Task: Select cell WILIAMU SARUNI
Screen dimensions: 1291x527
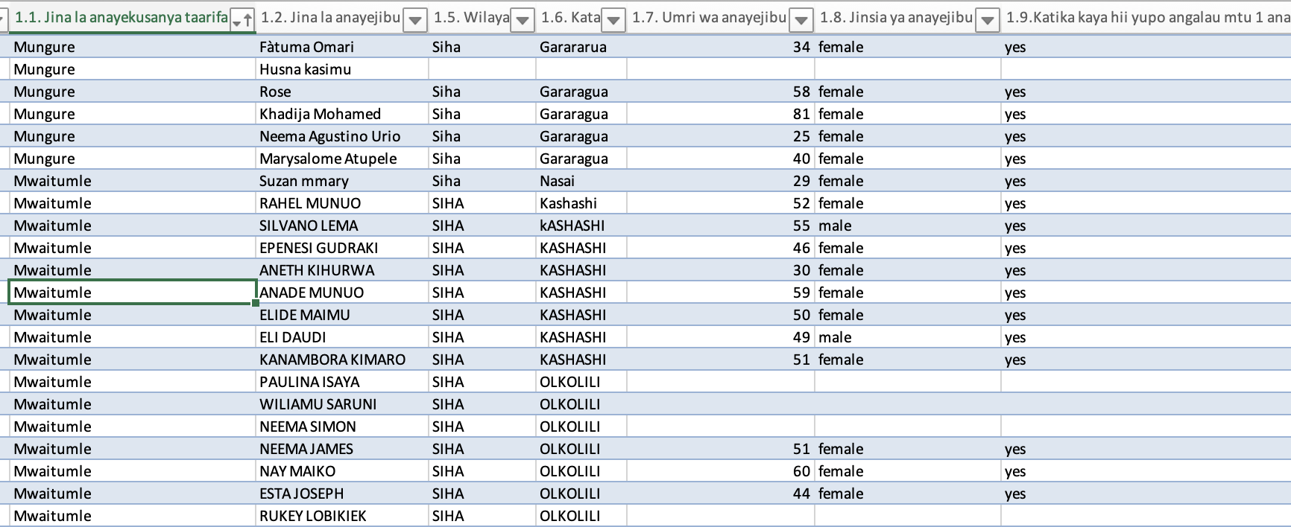Action: pos(343,404)
